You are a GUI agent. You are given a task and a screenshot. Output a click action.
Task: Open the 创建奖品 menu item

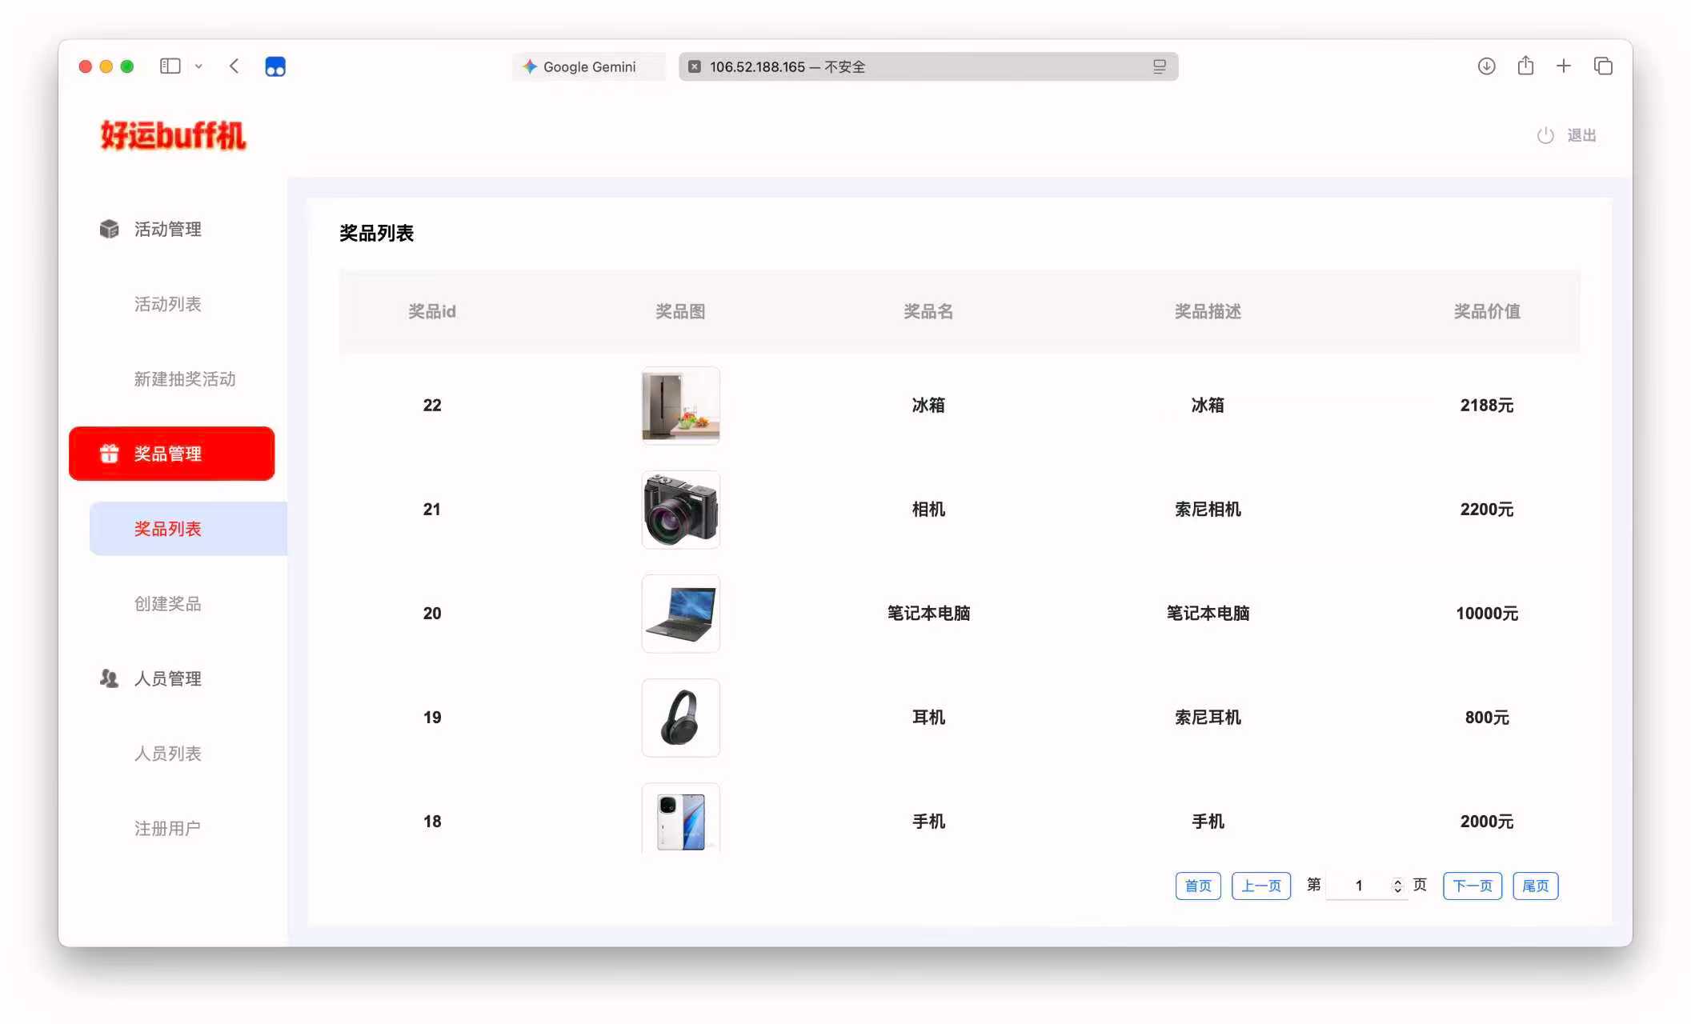[x=168, y=604]
